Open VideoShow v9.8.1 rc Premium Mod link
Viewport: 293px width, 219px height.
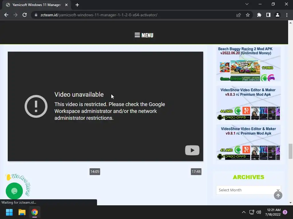[x=248, y=131]
